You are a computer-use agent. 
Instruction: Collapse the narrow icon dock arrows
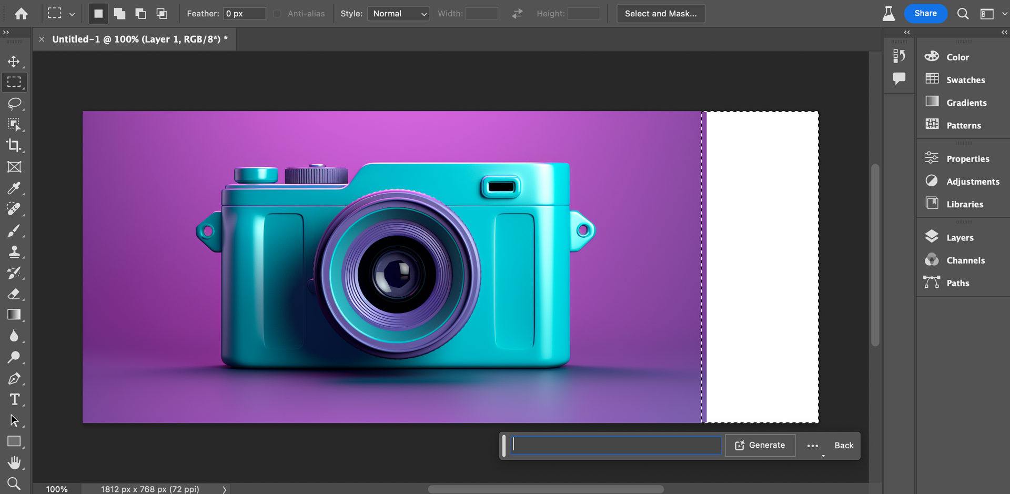click(x=907, y=33)
